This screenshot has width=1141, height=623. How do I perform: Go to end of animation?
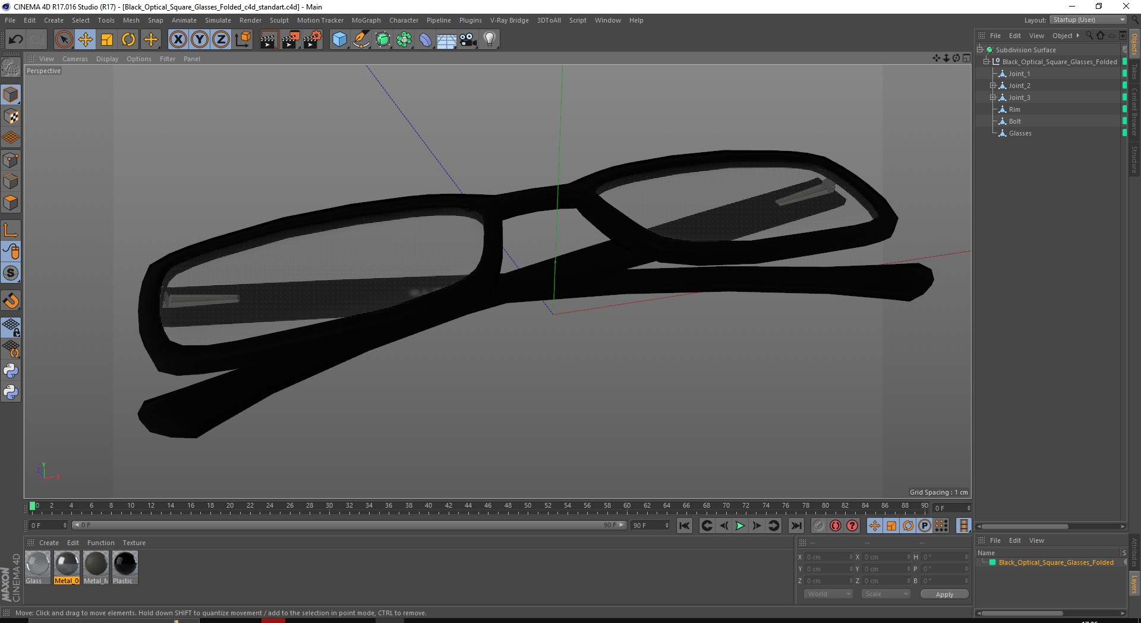pyautogui.click(x=796, y=526)
